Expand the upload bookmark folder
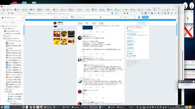Viewport: 195px width, 109px height. coord(3,36)
